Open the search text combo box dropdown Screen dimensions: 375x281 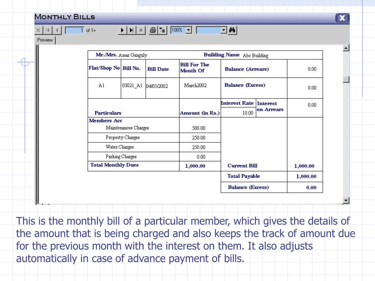[224, 30]
